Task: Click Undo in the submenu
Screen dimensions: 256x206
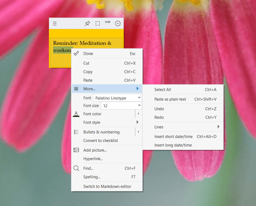Action: (183, 109)
